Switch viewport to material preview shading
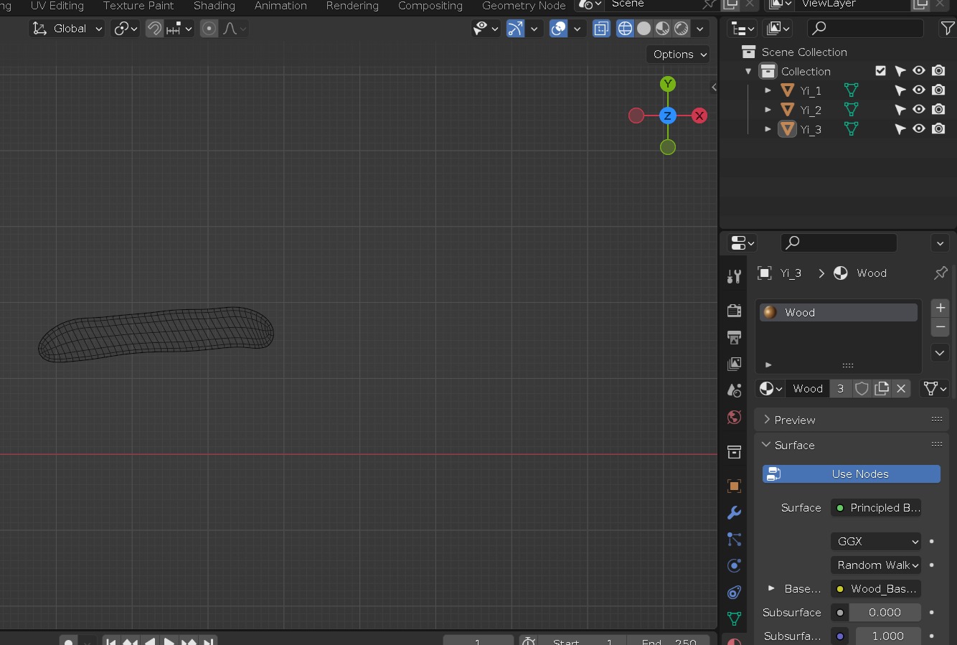Screen dimensions: 957x645 pyautogui.click(x=663, y=29)
